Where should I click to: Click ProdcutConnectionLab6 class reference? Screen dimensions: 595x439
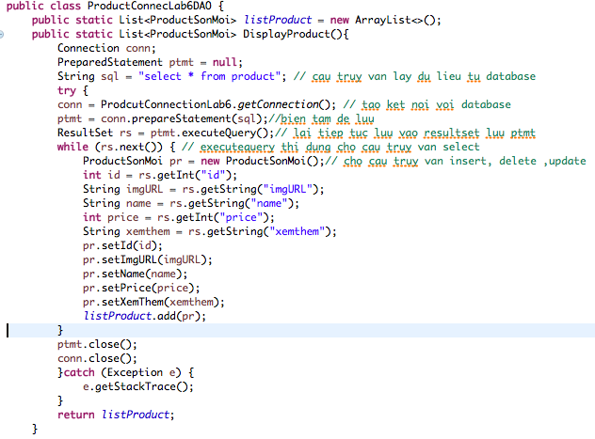(166, 104)
